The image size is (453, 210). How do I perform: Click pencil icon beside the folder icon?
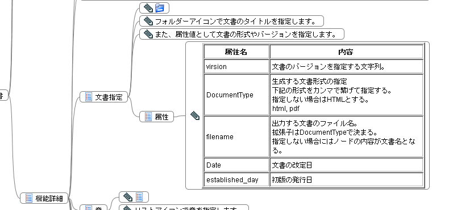click(148, 8)
